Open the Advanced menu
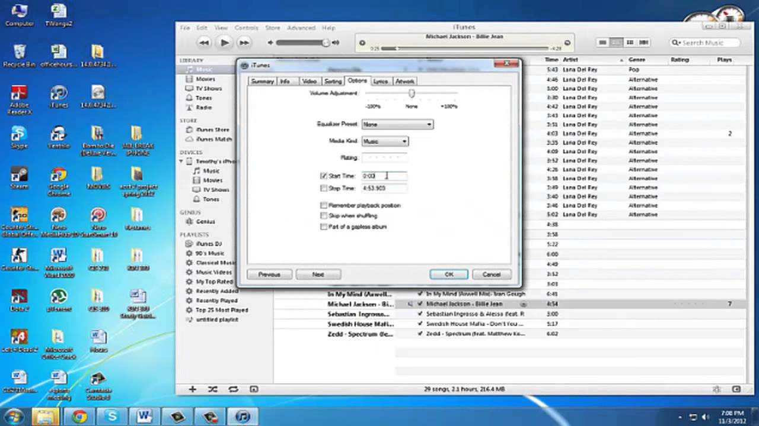The width and height of the screenshot is (759, 426). pyautogui.click(x=301, y=28)
